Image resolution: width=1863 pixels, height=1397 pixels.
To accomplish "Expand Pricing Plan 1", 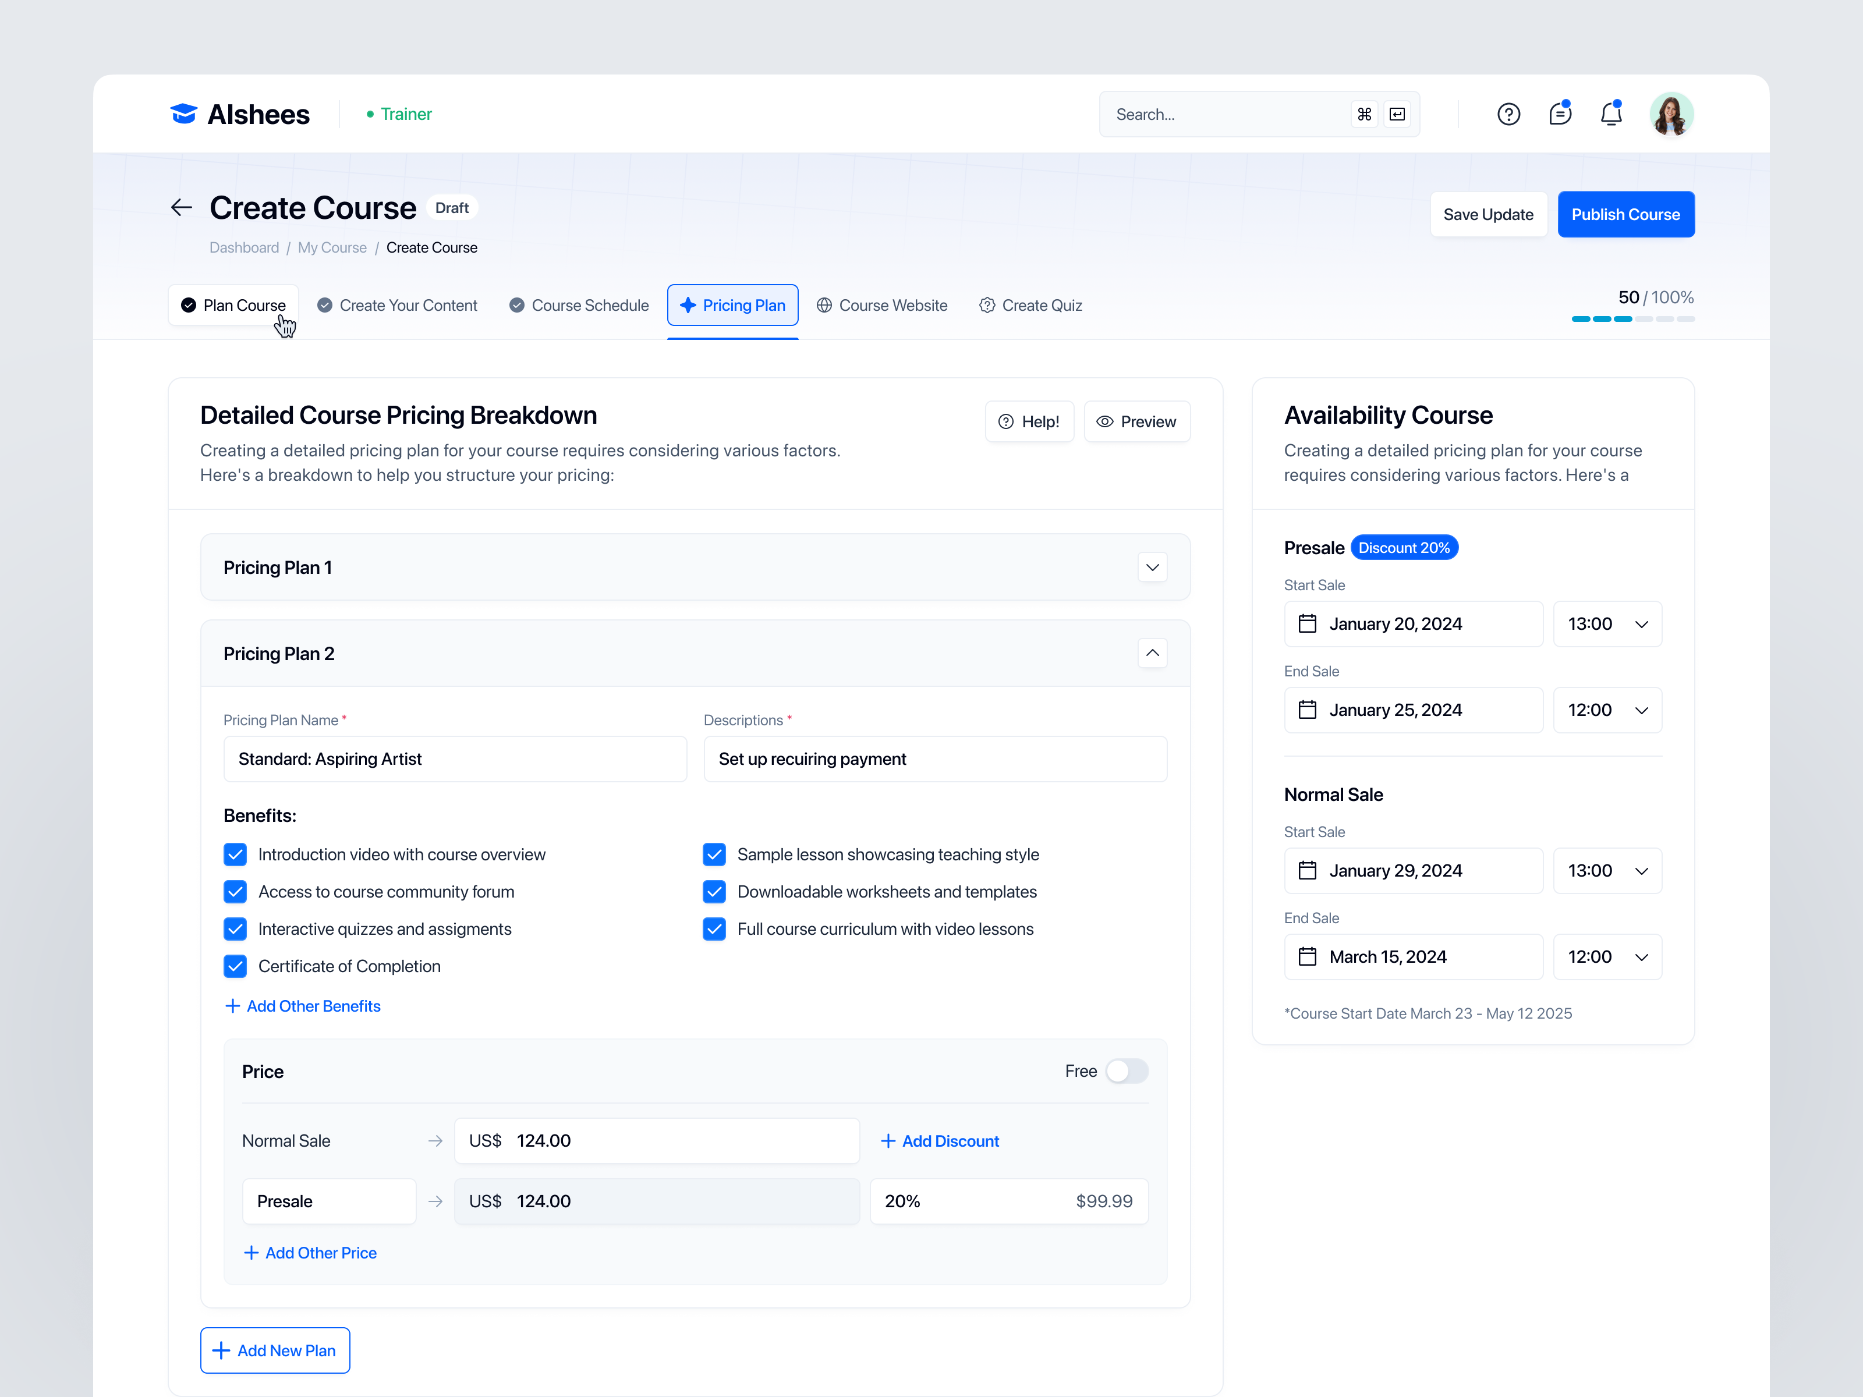I will (x=1152, y=567).
